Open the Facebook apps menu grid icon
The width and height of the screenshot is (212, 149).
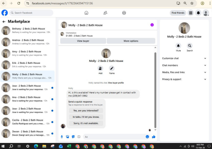(191, 13)
